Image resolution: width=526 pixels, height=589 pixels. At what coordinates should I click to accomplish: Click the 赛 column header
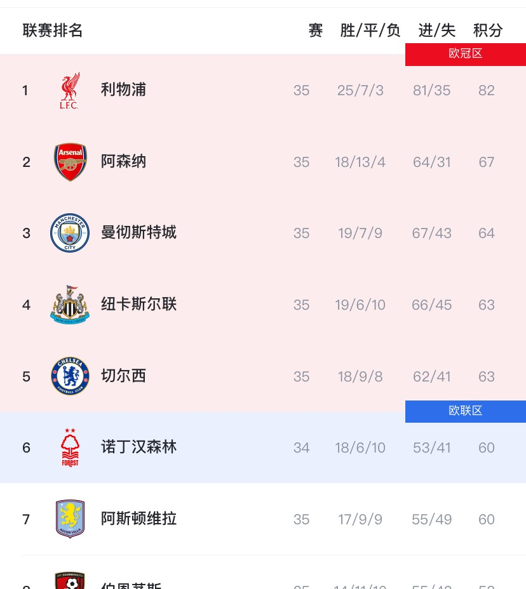(x=316, y=30)
